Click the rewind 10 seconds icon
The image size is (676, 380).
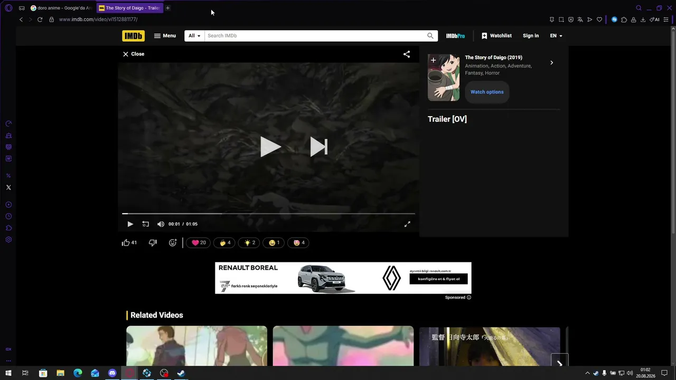point(145,224)
